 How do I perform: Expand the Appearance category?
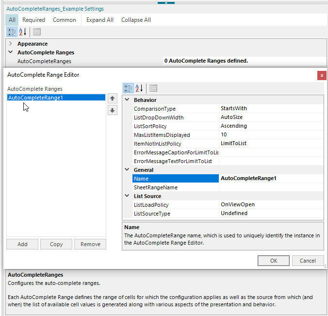(11, 44)
